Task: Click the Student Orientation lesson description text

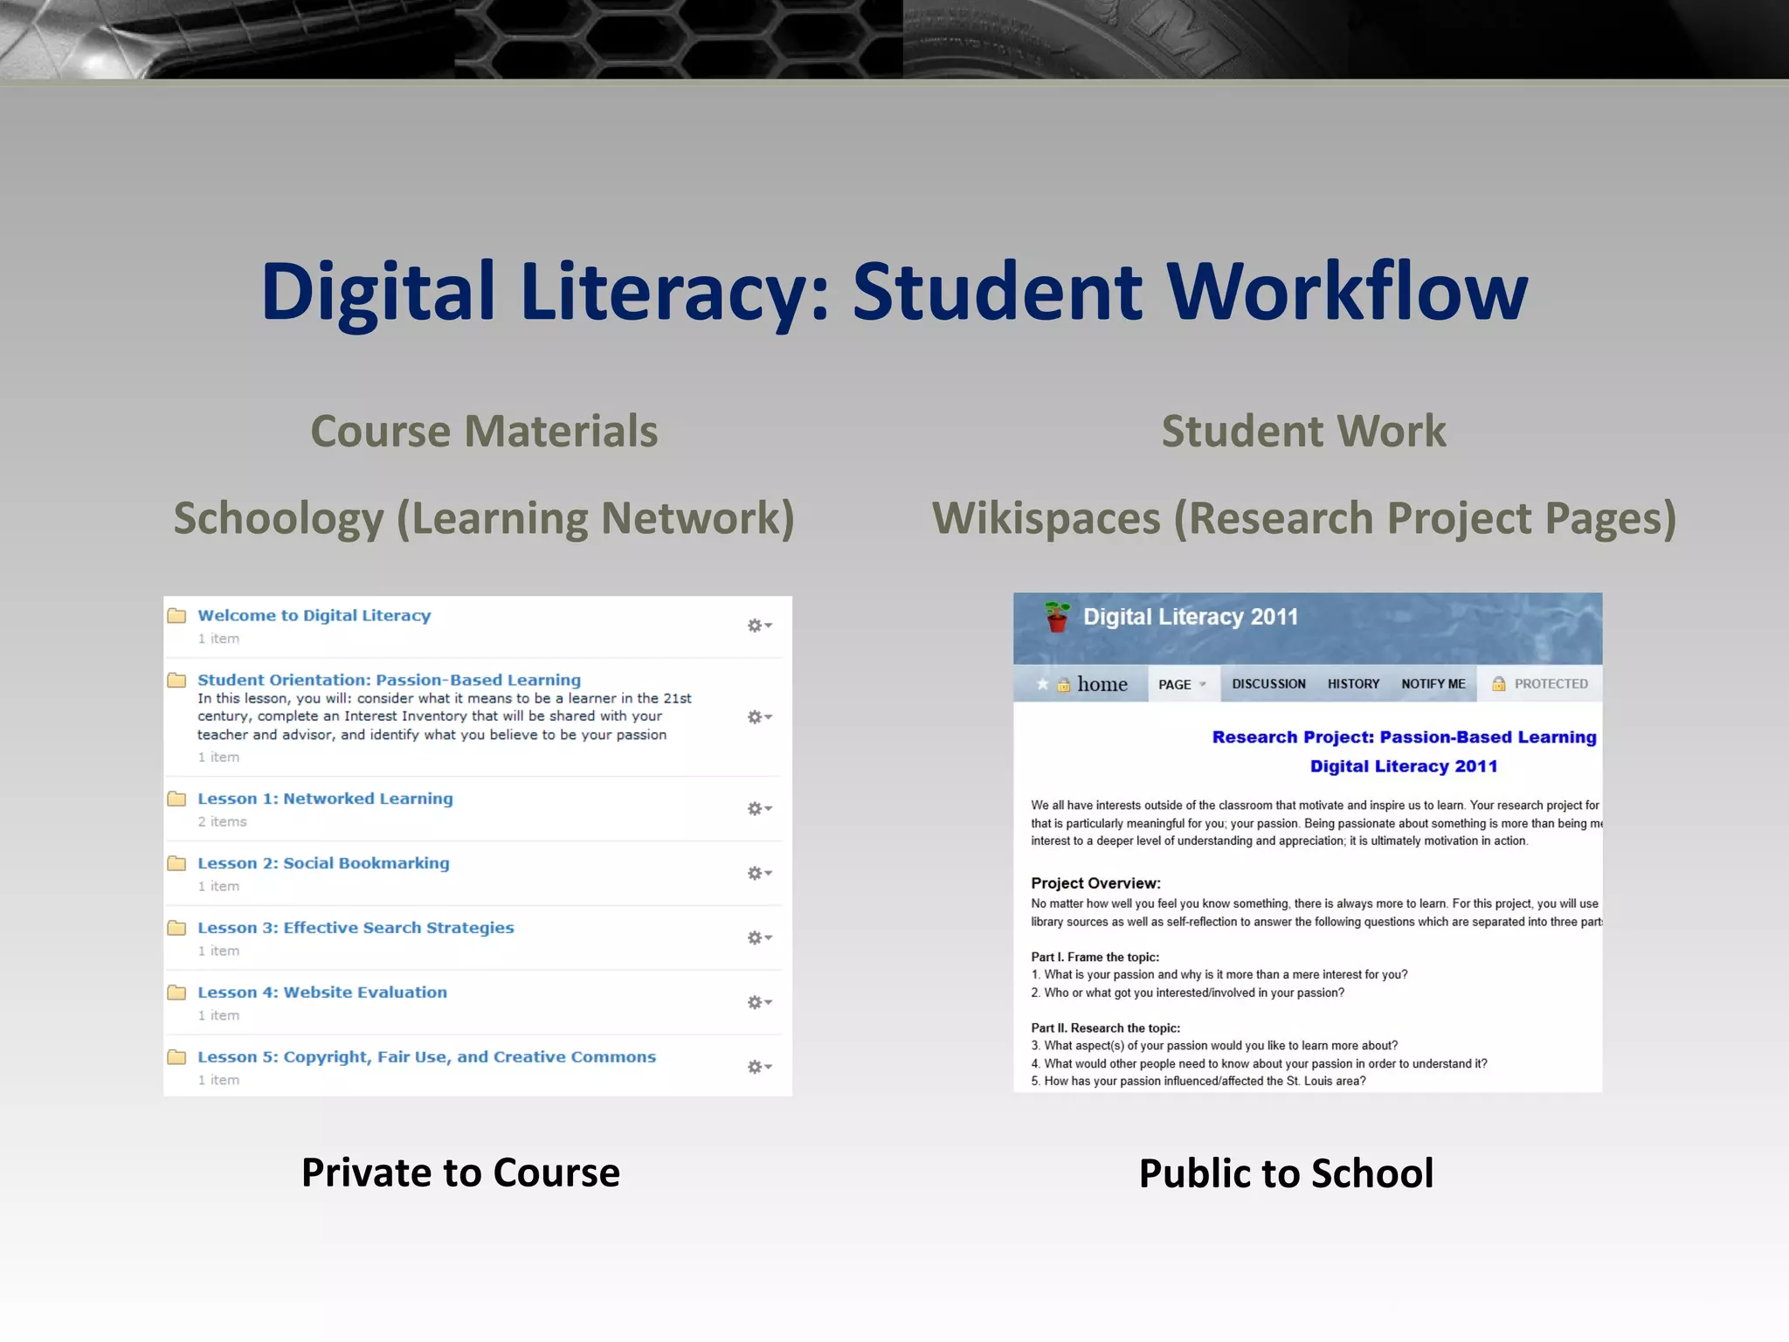Action: tap(444, 716)
